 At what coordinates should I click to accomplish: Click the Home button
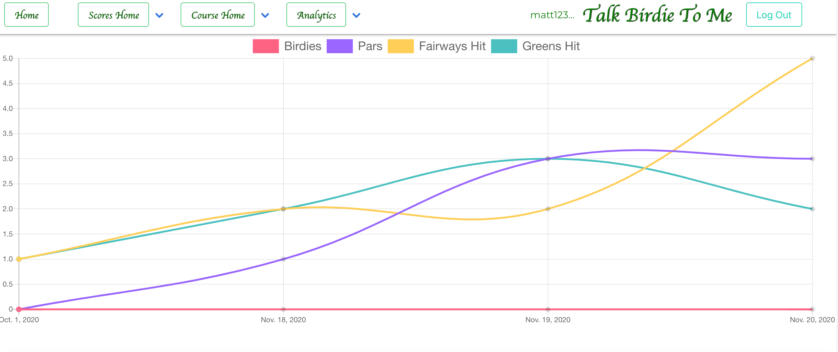tap(26, 15)
